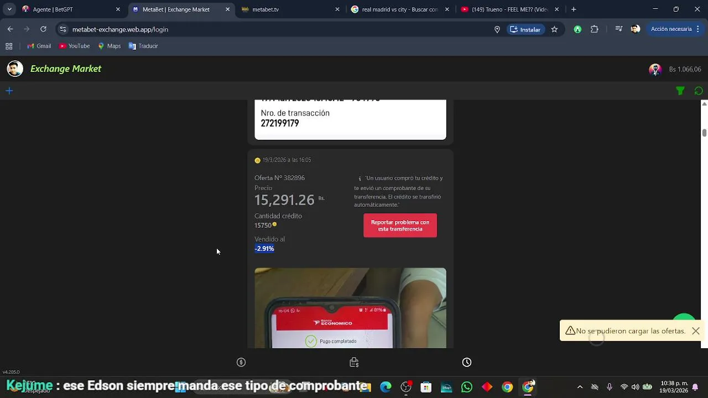Open the Wi-Fi network tray icon
Image resolution: width=708 pixels, height=398 pixels.
pyautogui.click(x=624, y=387)
